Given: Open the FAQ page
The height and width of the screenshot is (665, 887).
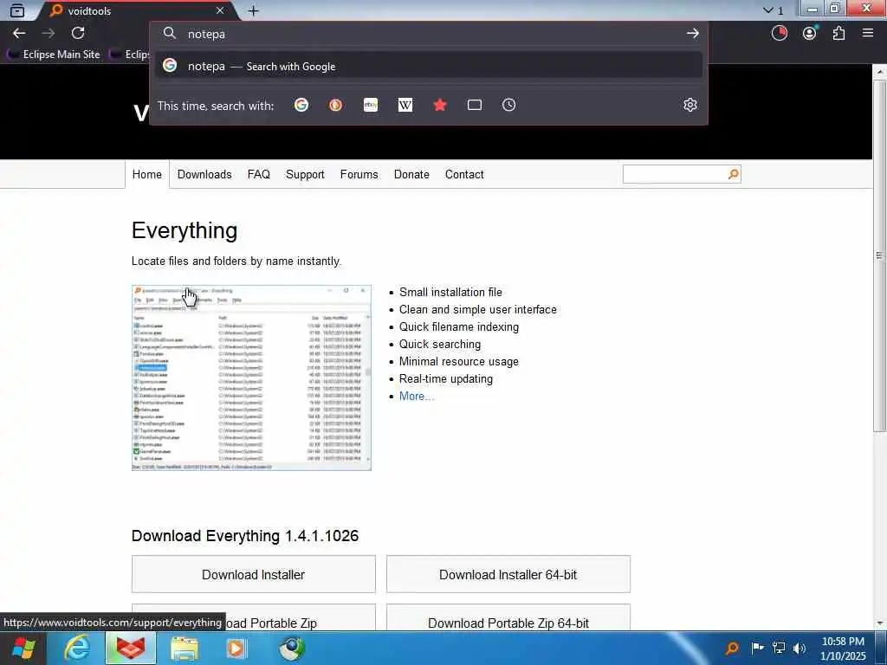Looking at the screenshot, I should (258, 174).
